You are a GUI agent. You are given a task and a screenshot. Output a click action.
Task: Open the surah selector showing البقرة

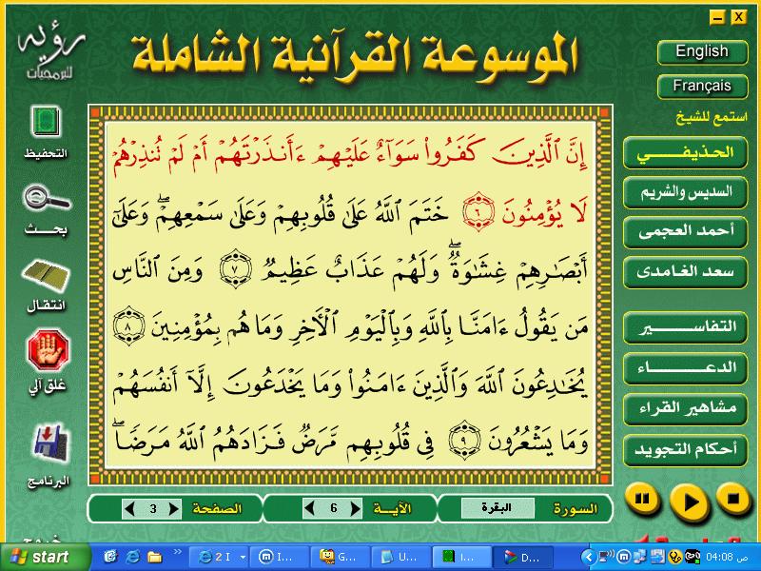coord(497,508)
